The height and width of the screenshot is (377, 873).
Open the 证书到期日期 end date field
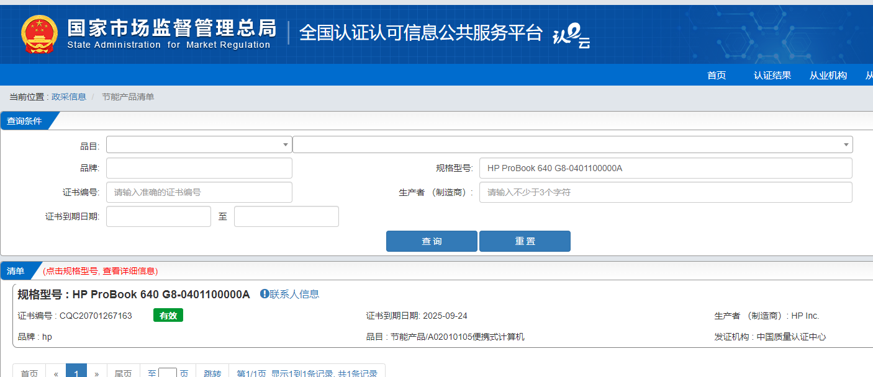tap(286, 216)
